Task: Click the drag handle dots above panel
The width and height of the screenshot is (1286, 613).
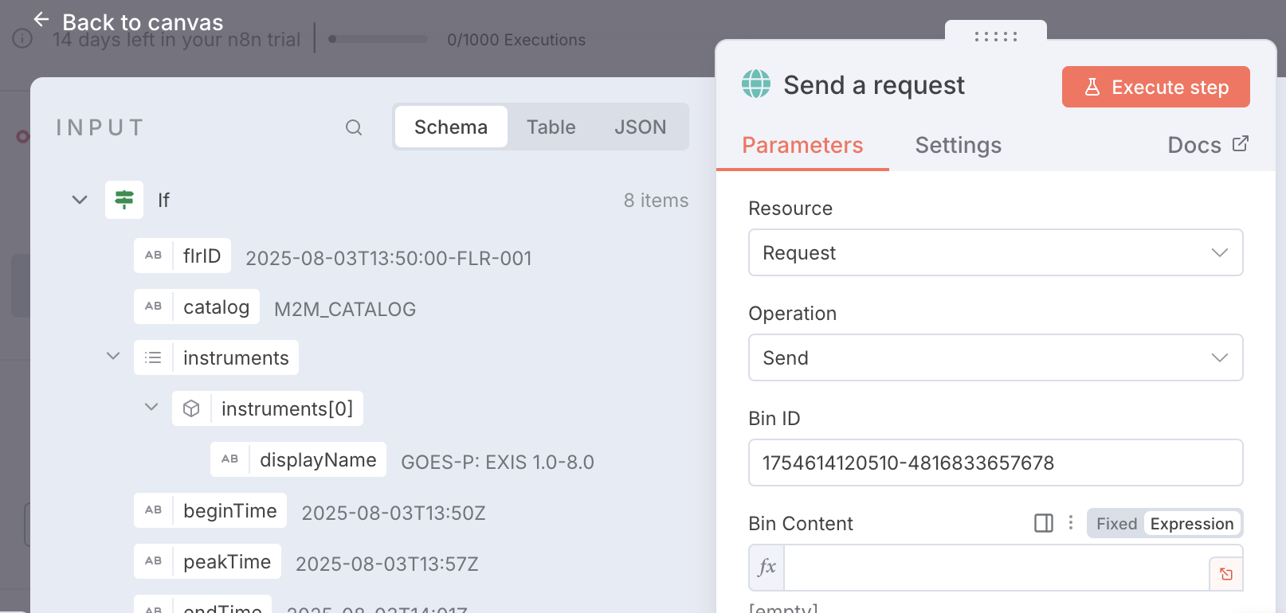Action: coord(996,37)
